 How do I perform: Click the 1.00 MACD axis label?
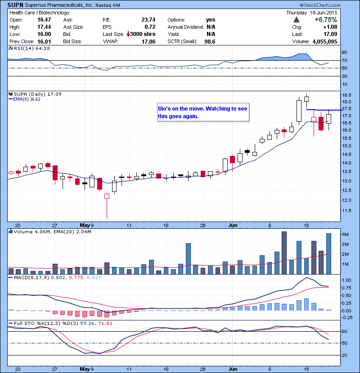click(x=346, y=280)
